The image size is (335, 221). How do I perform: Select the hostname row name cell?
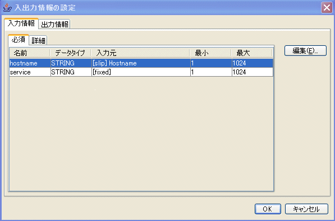[x=30, y=63]
